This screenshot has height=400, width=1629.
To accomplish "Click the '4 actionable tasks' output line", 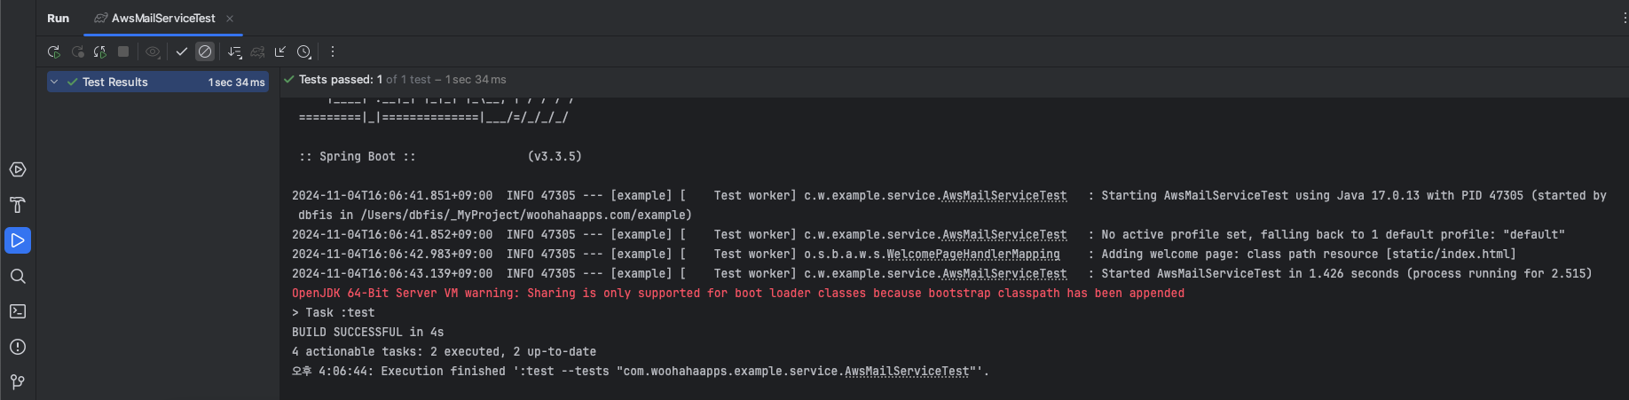I will (444, 351).
